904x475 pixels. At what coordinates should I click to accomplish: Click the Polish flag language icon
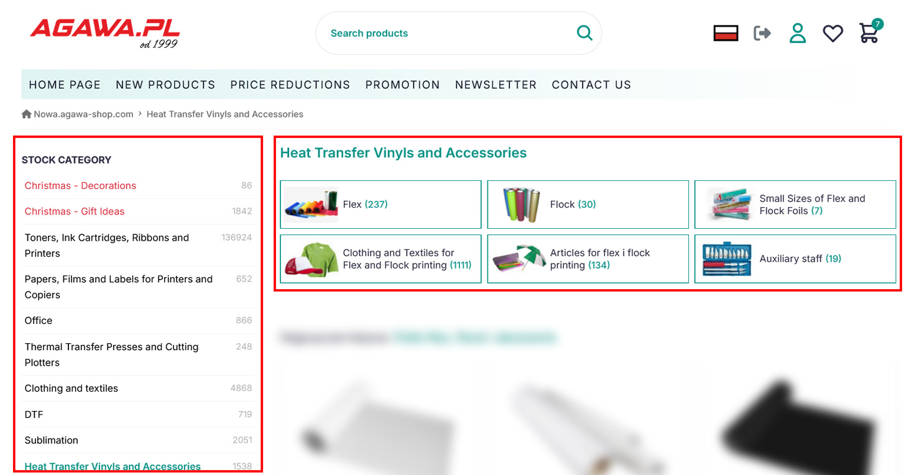tap(726, 33)
